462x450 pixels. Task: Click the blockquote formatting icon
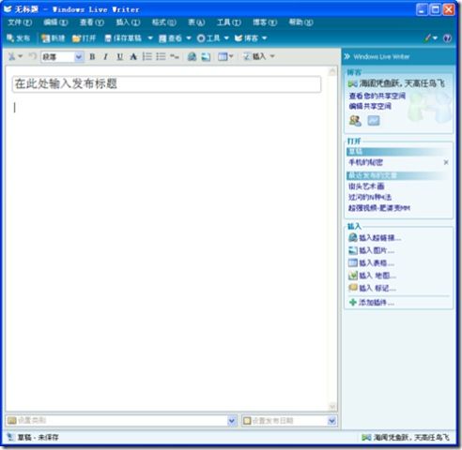(175, 56)
